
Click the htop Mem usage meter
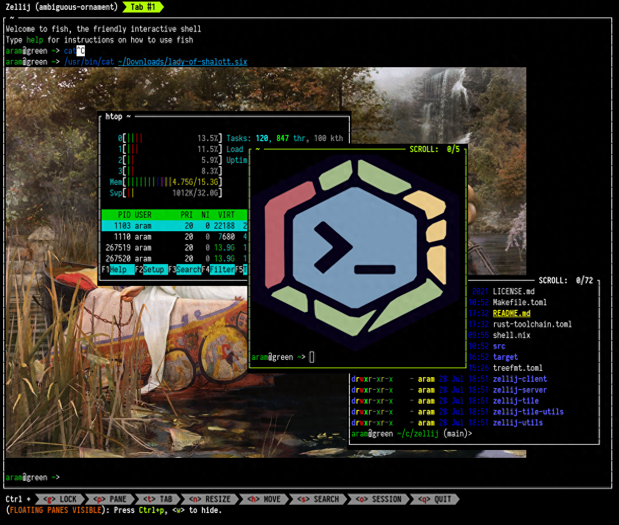(x=166, y=182)
